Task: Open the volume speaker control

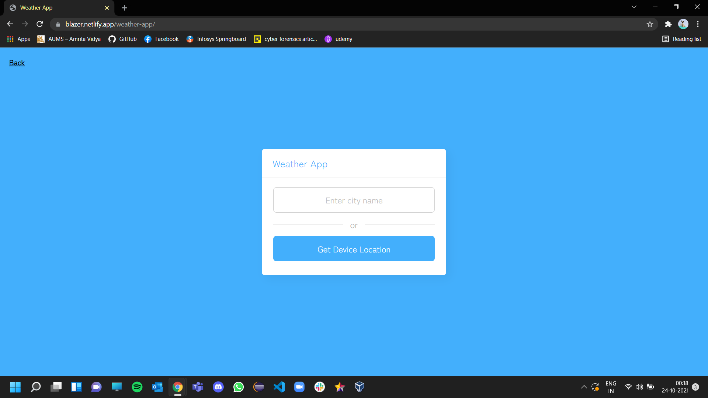Action: tap(639, 387)
